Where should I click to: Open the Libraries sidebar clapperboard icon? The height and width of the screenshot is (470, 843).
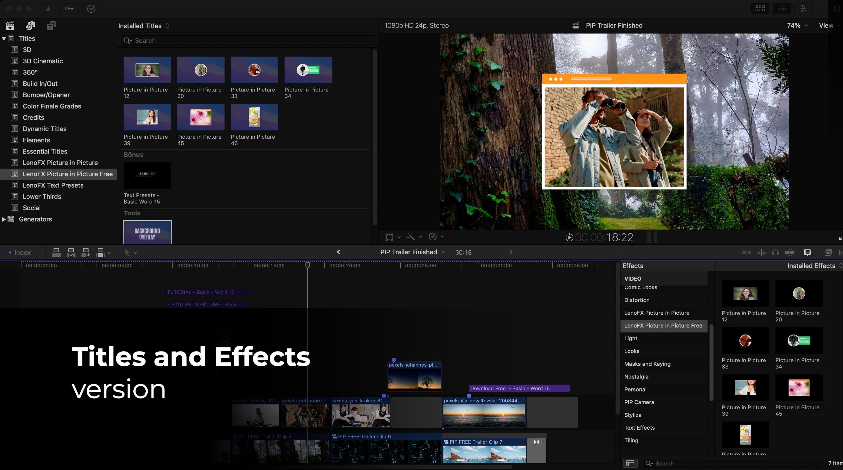coord(10,26)
